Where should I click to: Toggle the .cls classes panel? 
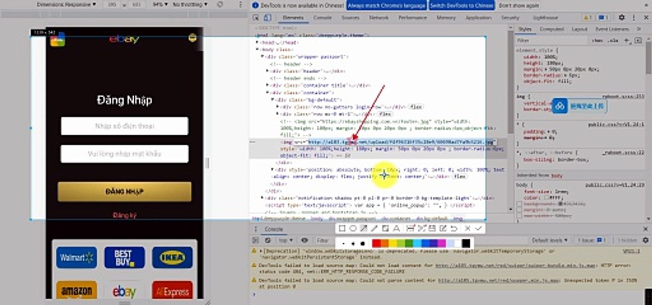coord(613,41)
